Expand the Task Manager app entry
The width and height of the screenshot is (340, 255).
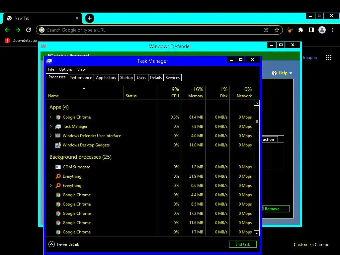[x=50, y=127]
